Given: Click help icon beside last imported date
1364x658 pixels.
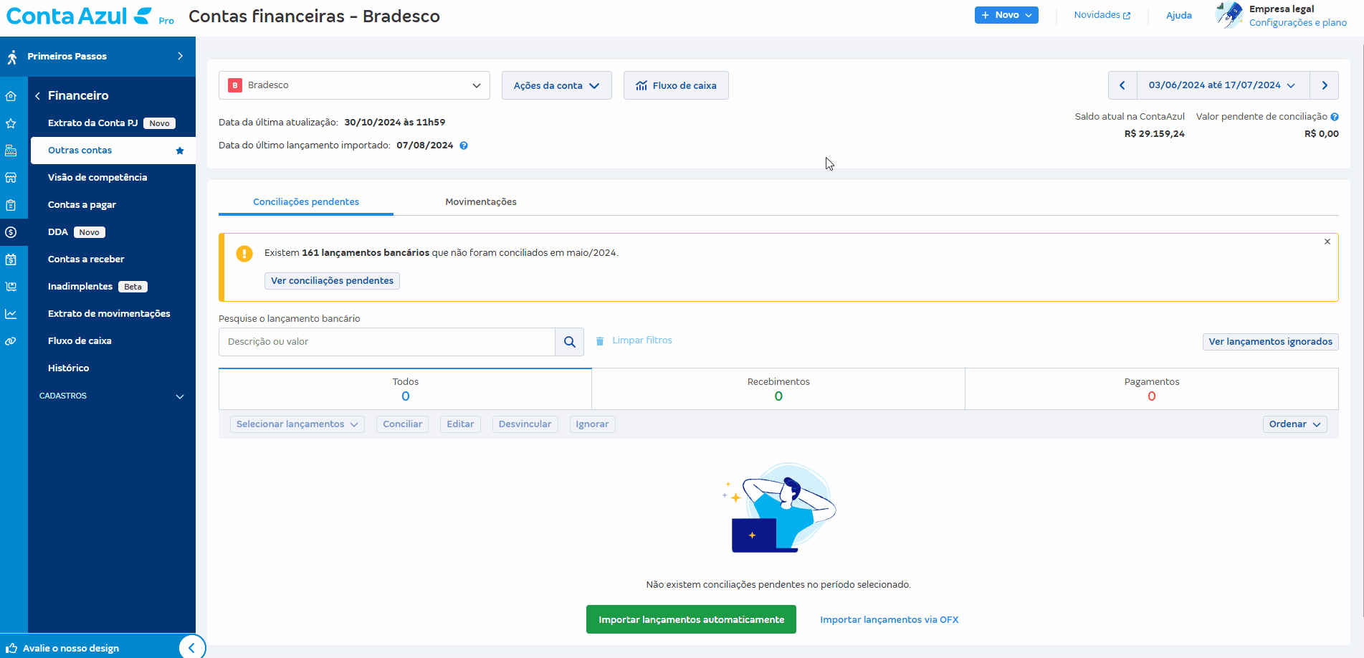Looking at the screenshot, I should (464, 146).
